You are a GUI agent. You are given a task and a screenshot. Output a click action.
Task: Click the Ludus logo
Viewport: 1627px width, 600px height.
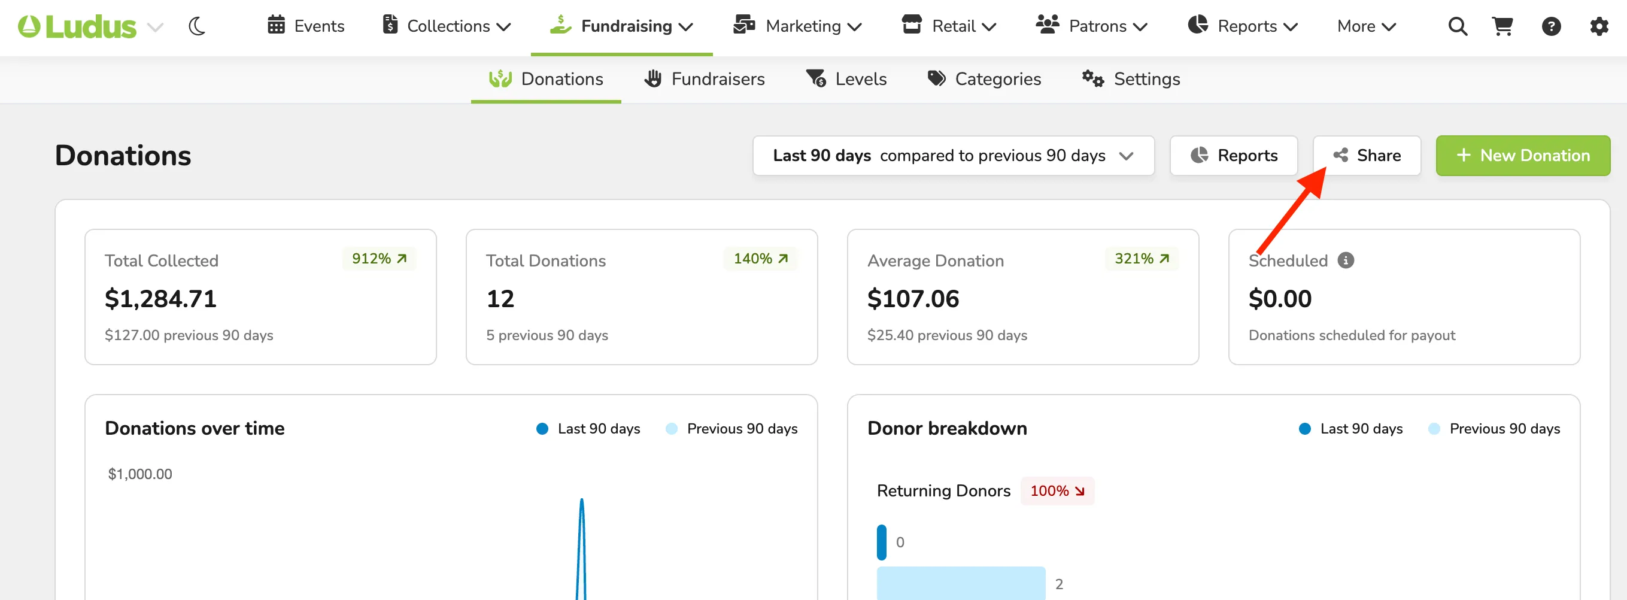click(x=77, y=26)
